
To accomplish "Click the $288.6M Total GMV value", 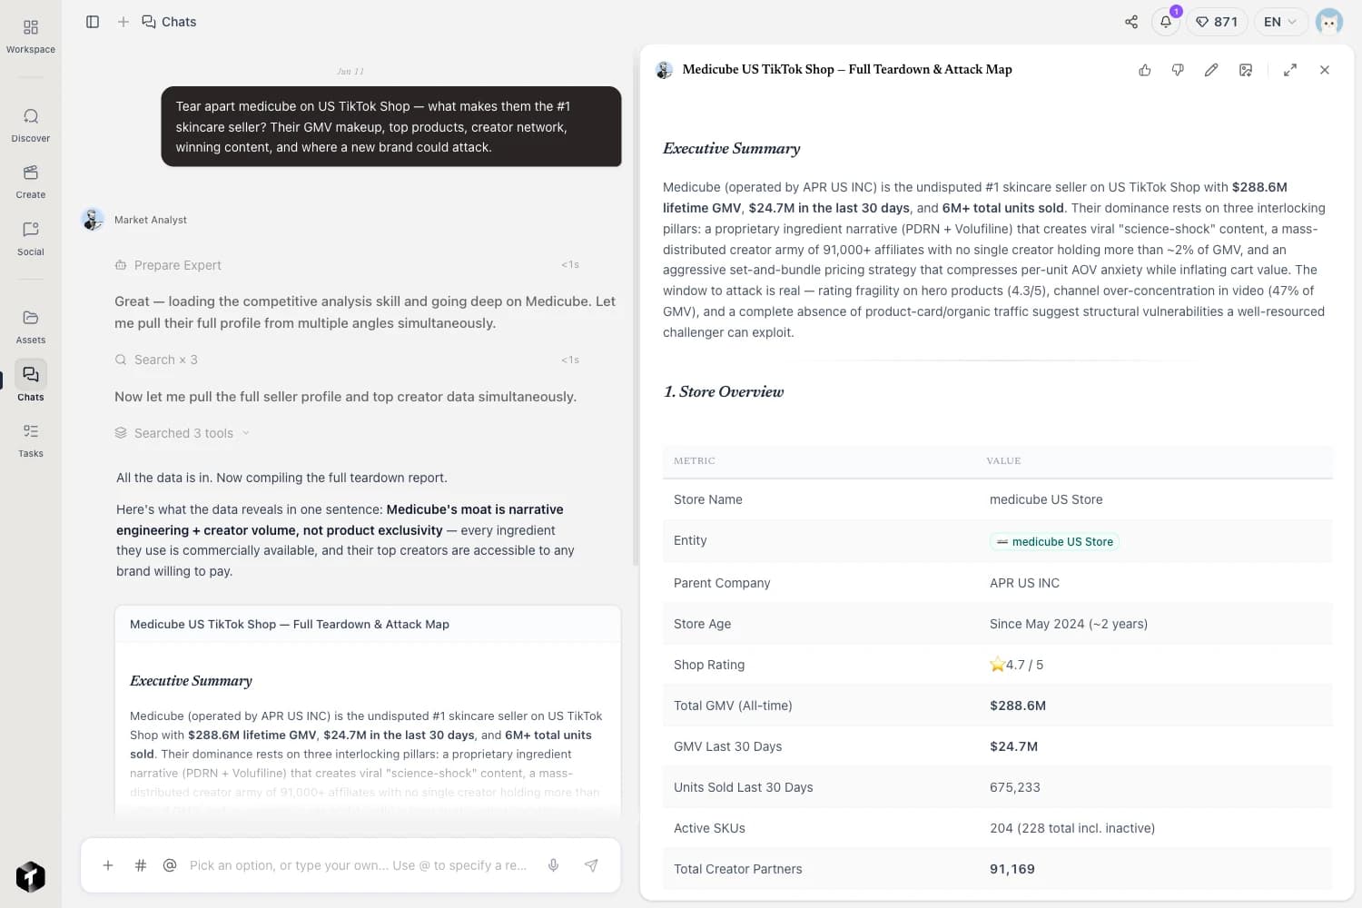I will 1018,706.
